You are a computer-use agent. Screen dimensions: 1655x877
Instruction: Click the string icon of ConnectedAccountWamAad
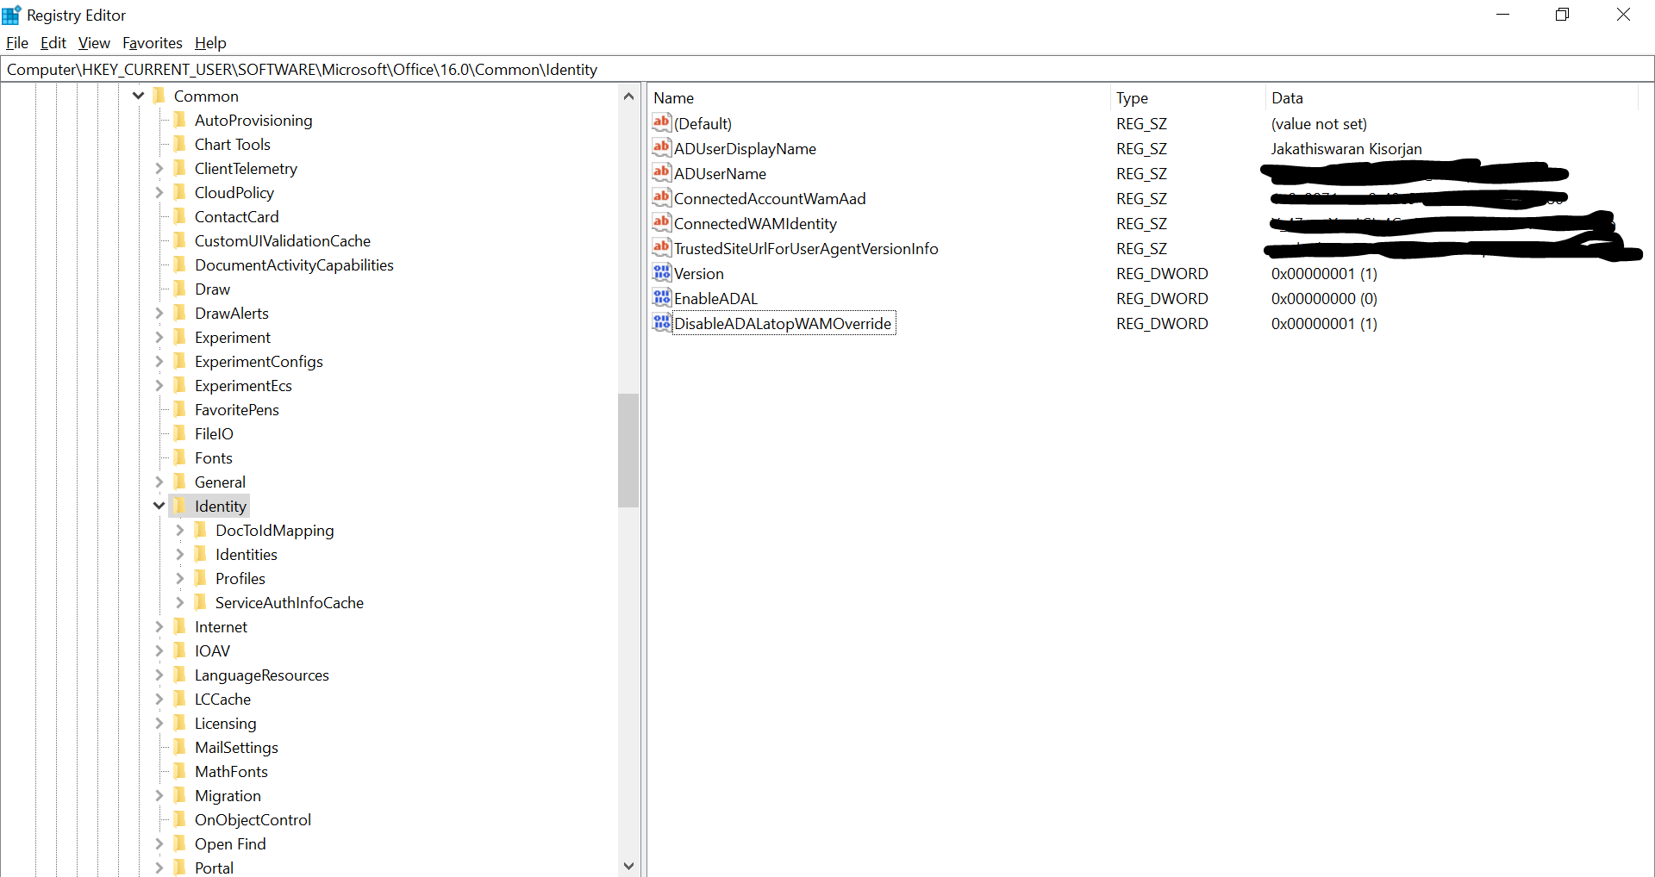661,197
